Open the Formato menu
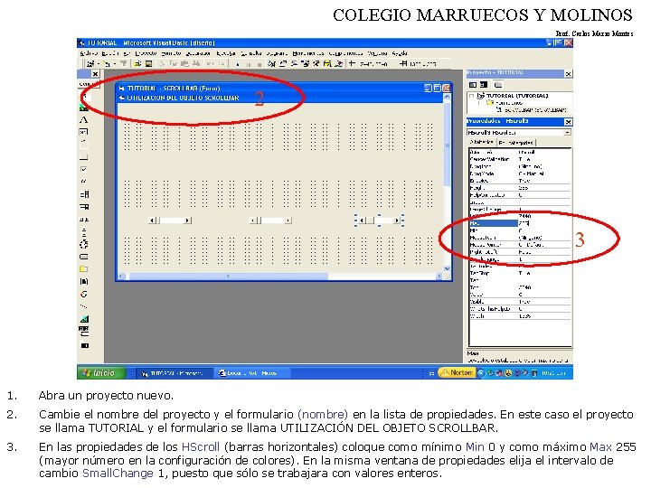This screenshot has width=651, height=488. point(171,53)
